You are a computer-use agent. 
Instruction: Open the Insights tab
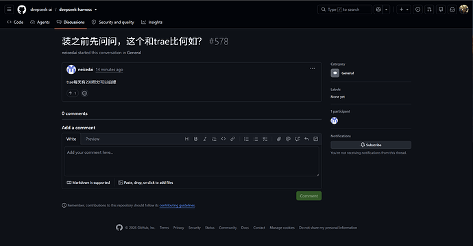[151, 23]
